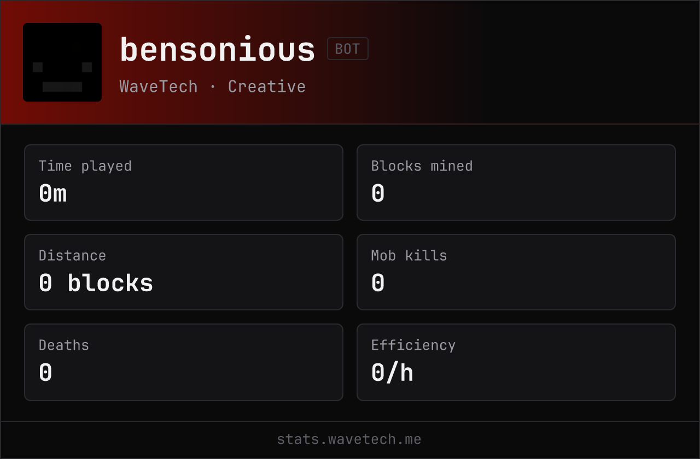Click the Efficiency label
Screen dimensions: 700x459
pos(413,345)
